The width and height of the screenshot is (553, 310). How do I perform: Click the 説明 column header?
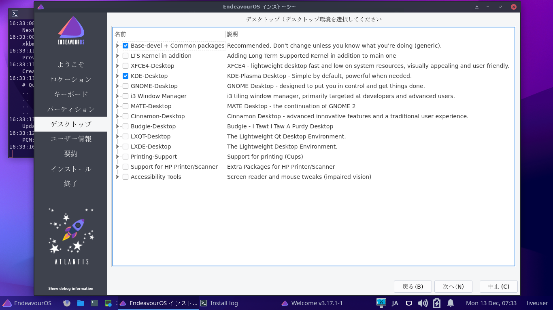click(x=370, y=34)
